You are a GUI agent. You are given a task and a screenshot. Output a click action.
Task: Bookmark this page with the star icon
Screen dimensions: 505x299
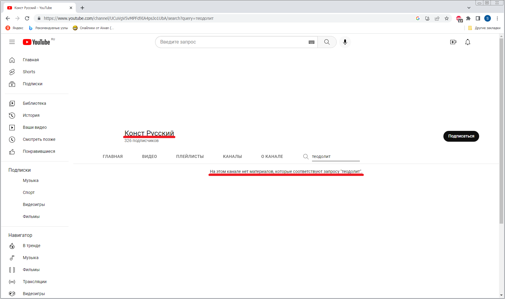pyautogui.click(x=447, y=18)
